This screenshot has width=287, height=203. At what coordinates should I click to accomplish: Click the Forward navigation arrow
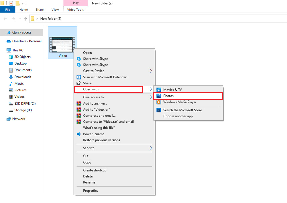tap(13, 19)
